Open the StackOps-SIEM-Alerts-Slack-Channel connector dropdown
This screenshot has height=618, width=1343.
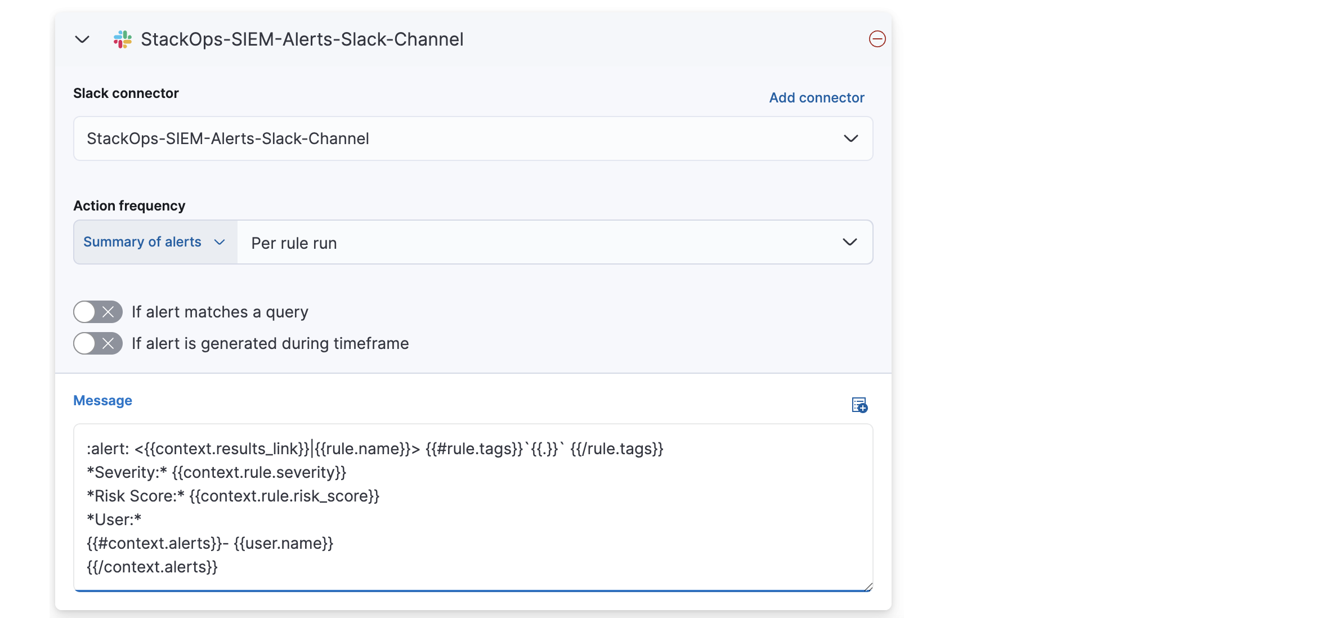coord(473,138)
